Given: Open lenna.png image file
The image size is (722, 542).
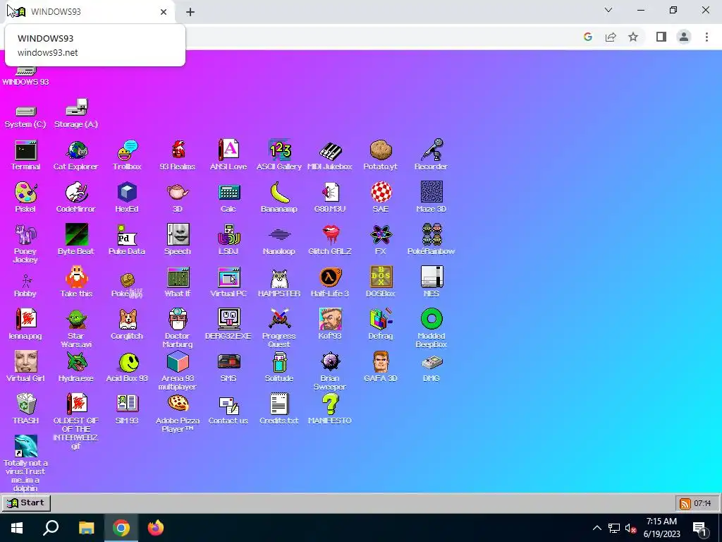Looking at the screenshot, I should (25, 320).
